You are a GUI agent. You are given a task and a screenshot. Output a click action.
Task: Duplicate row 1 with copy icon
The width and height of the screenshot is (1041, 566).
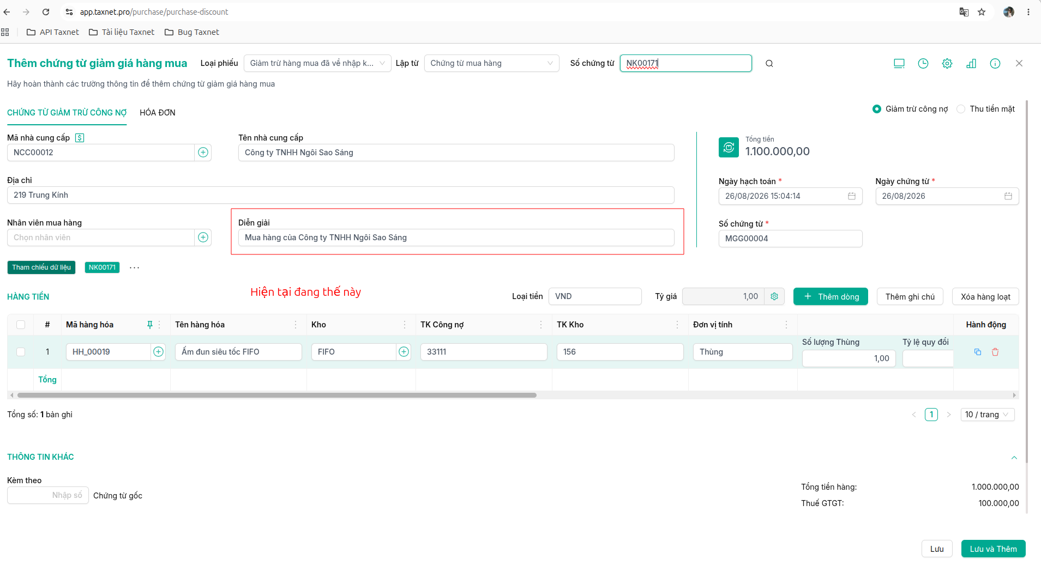(x=978, y=352)
